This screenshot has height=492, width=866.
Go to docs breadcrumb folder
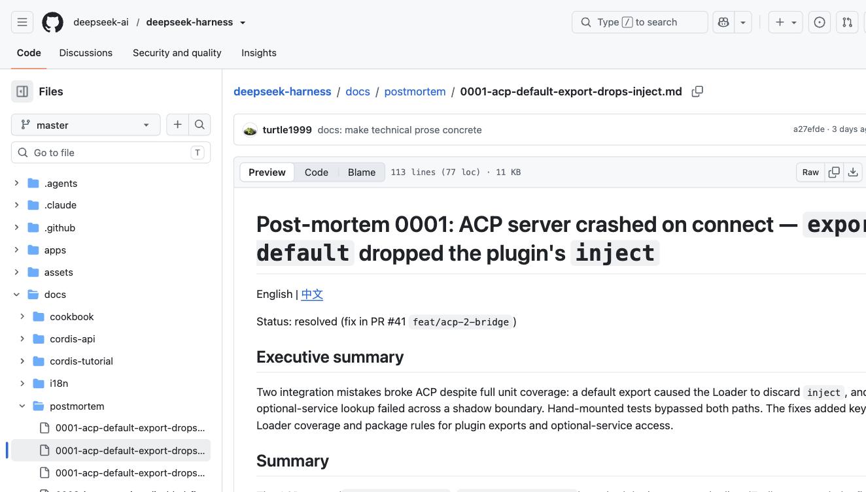(358, 91)
